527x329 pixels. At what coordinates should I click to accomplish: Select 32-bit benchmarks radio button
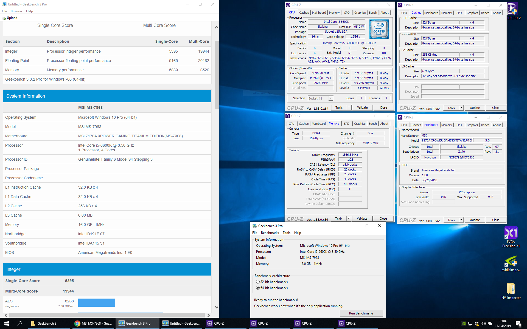click(x=258, y=282)
